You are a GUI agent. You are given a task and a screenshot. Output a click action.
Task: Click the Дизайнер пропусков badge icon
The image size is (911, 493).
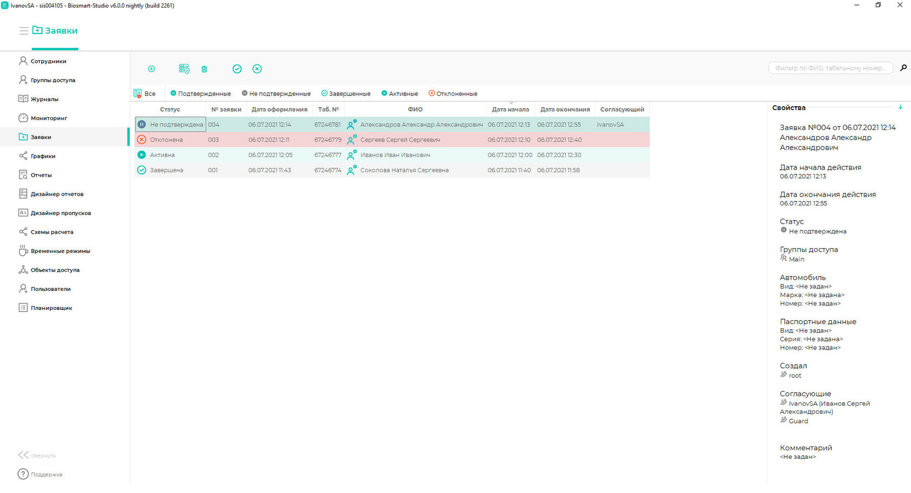23,212
